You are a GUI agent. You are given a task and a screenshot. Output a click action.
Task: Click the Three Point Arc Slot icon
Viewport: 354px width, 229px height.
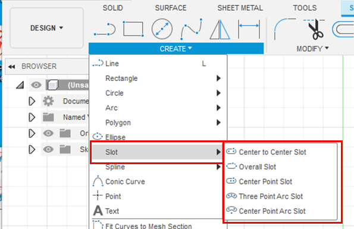(x=231, y=196)
